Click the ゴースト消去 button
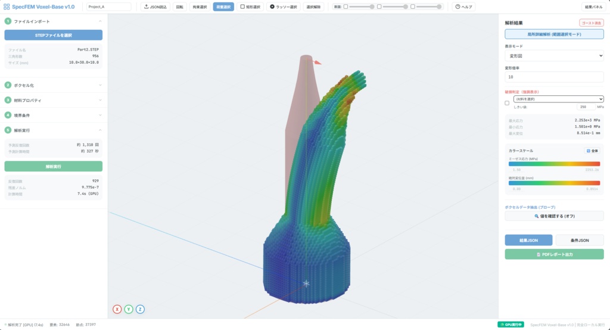This screenshot has width=610, height=330. 592,23
